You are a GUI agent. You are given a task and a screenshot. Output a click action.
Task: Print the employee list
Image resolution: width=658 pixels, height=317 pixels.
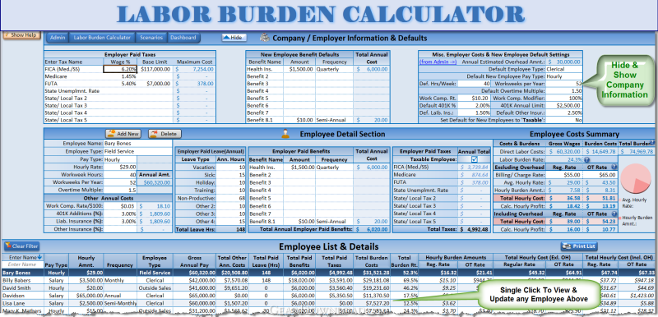click(579, 246)
